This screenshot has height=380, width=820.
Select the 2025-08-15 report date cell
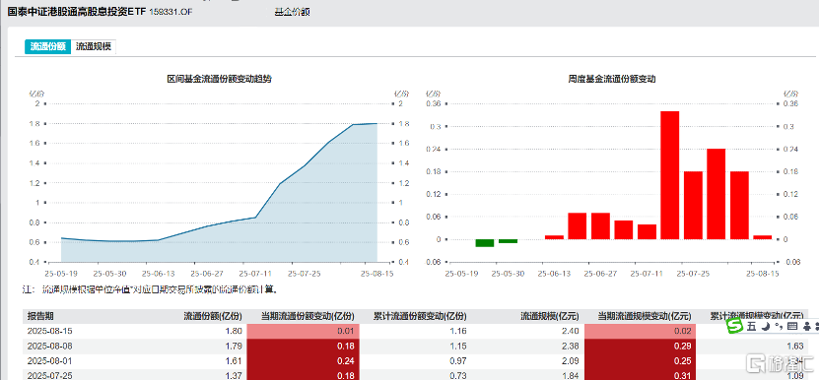pyautogui.click(x=48, y=331)
